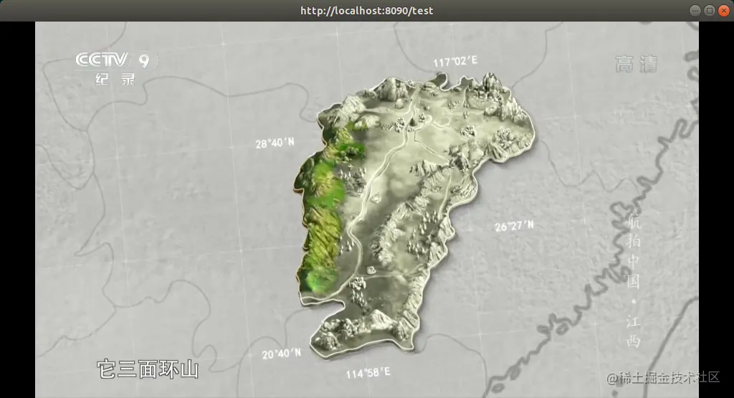The height and width of the screenshot is (398, 734).
Task: Minimize the localhost test window
Action: [695, 10]
